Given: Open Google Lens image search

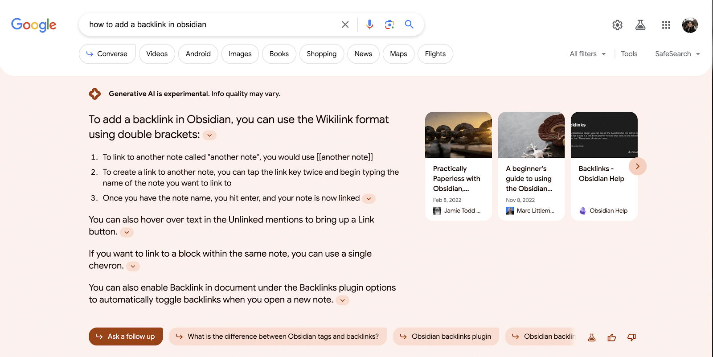Looking at the screenshot, I should tap(389, 25).
